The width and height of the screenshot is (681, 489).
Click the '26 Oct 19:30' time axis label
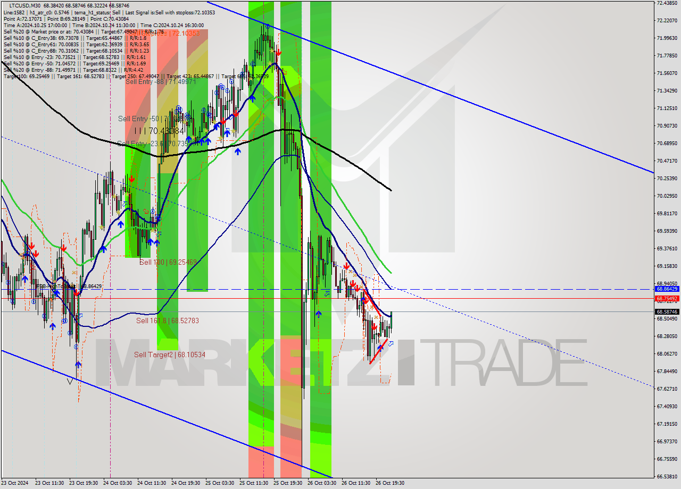390,483
